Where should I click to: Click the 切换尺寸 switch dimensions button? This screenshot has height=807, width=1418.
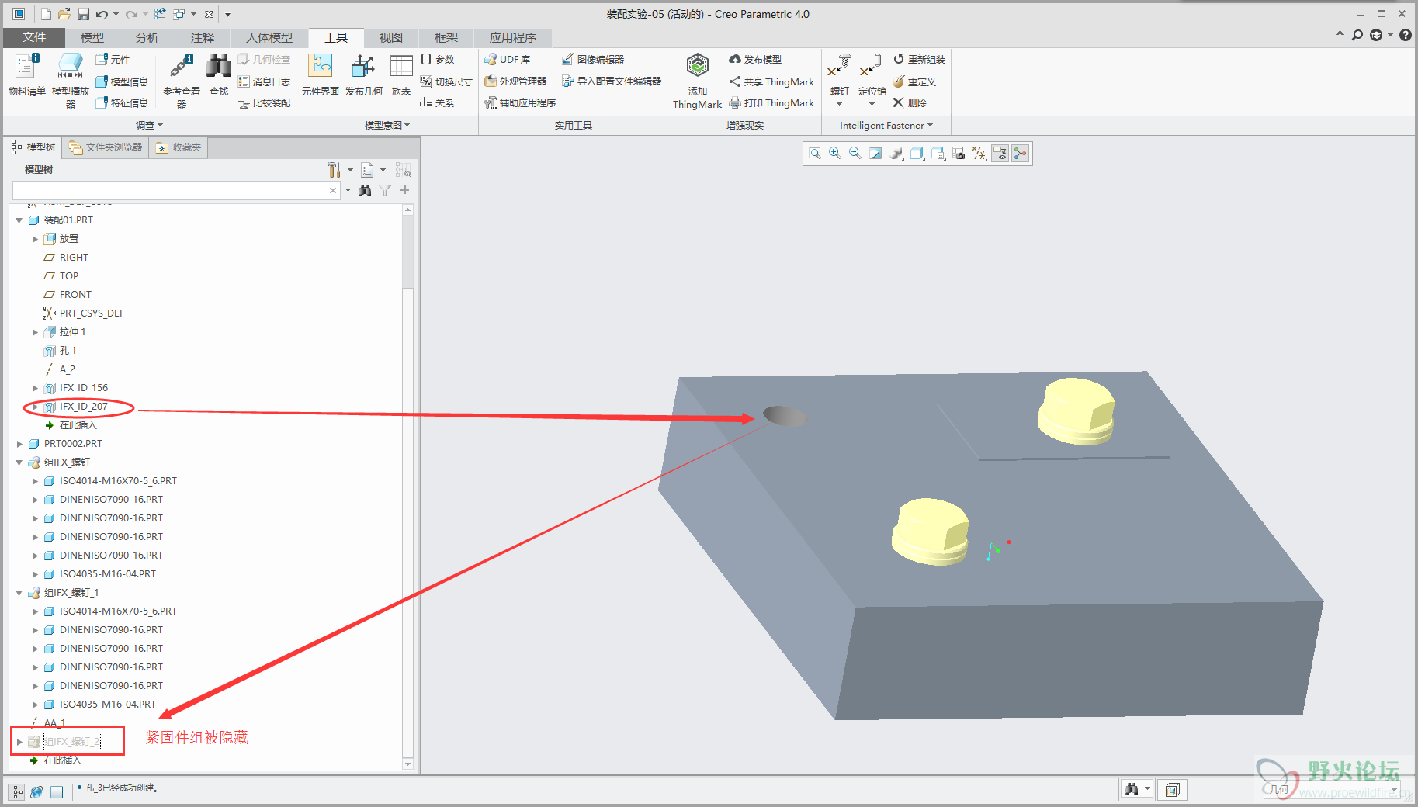point(446,81)
